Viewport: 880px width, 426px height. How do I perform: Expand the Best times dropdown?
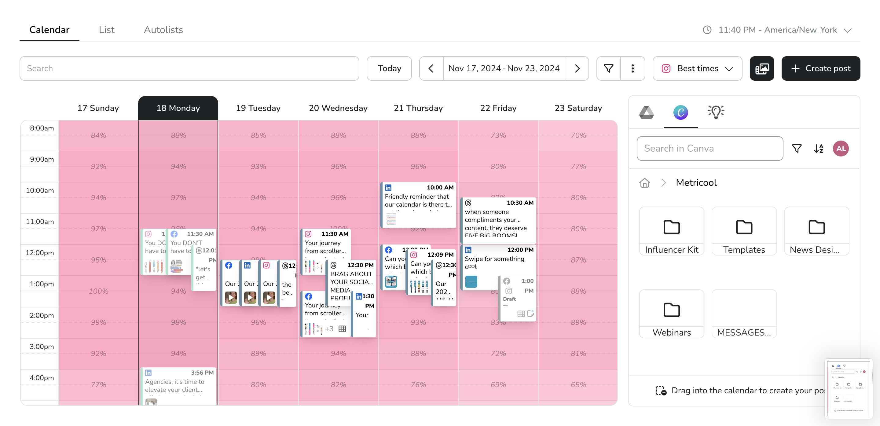pyautogui.click(x=697, y=68)
